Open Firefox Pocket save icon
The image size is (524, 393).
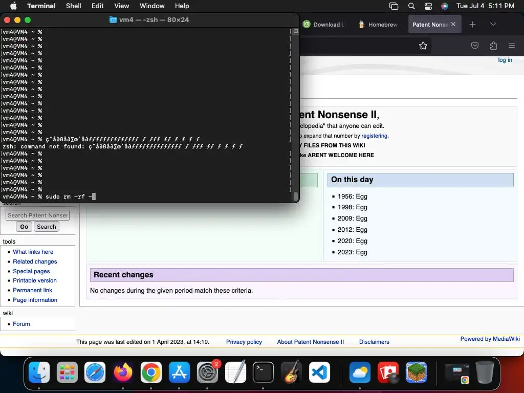click(x=474, y=46)
